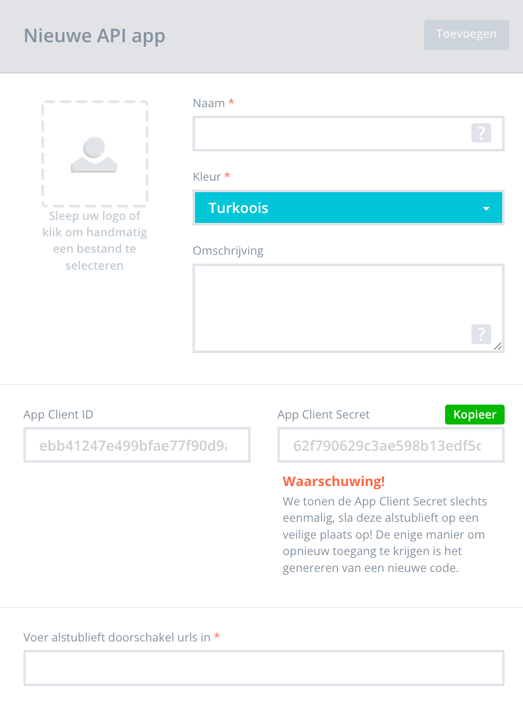
Task: Click the 'Nieuwe API app' page heading
Action: (x=95, y=36)
